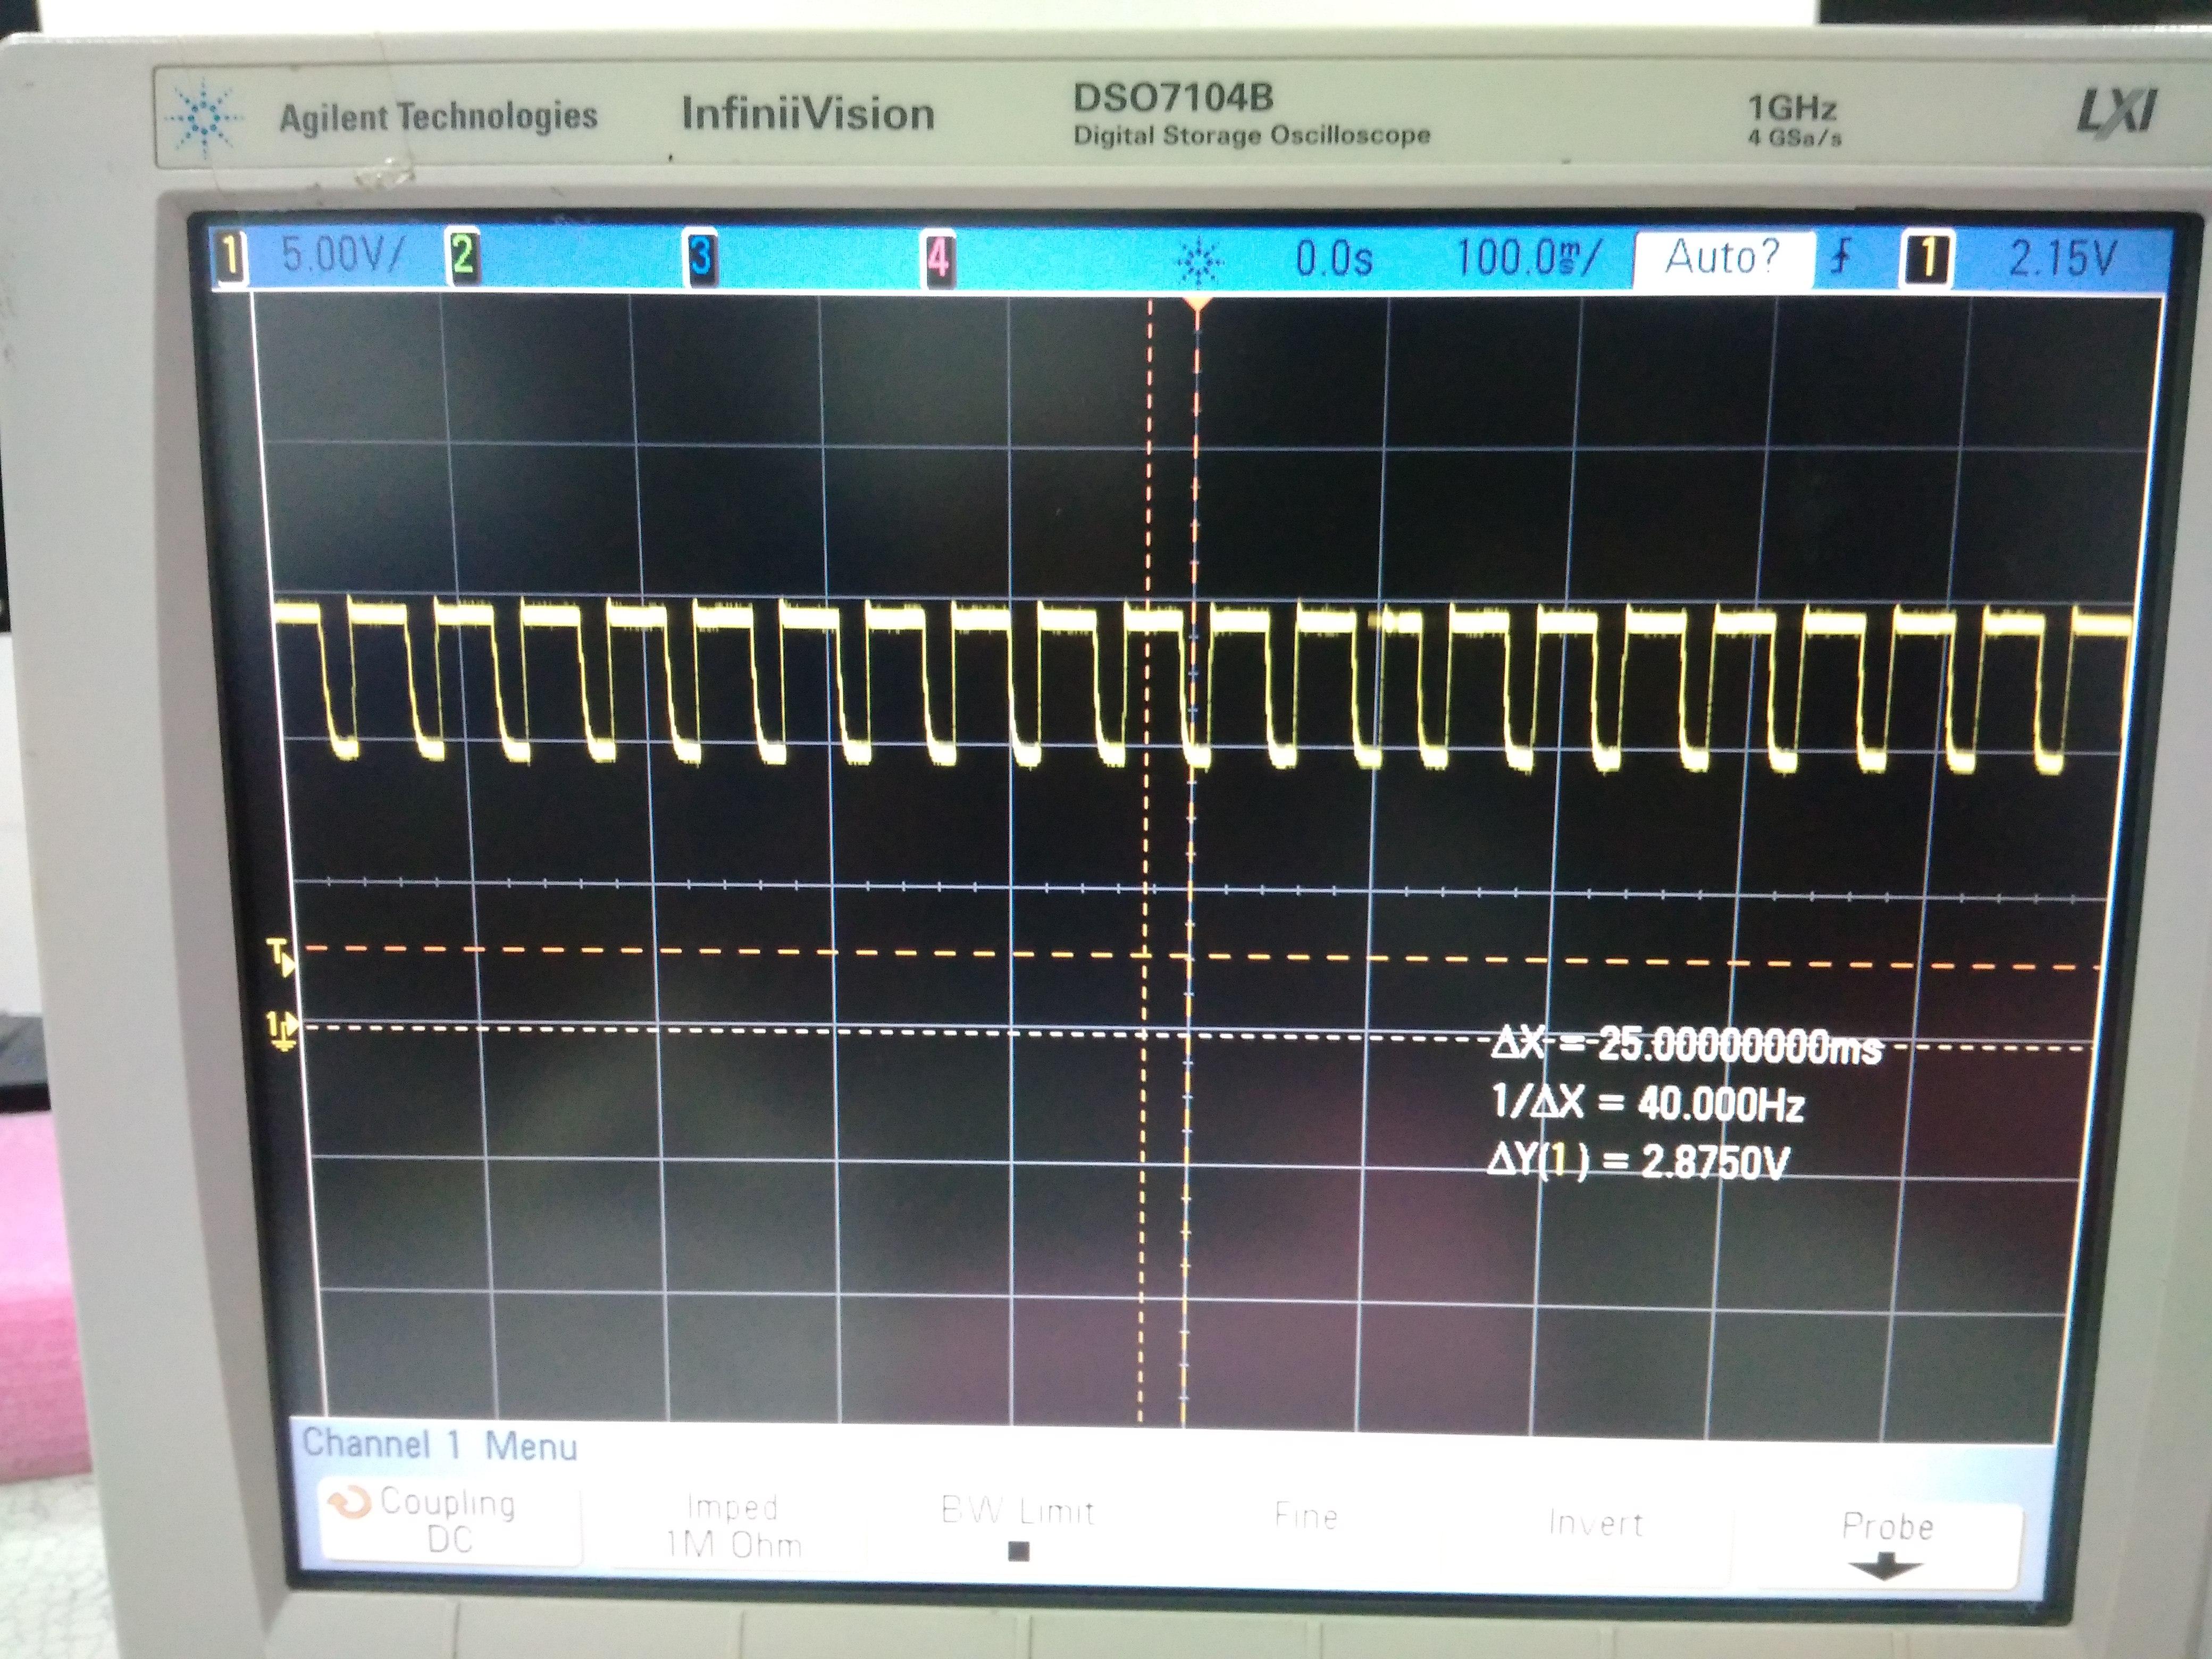The height and width of the screenshot is (1659, 2212).
Task: Toggle the BW Limit softkey
Action: coord(1018,1528)
